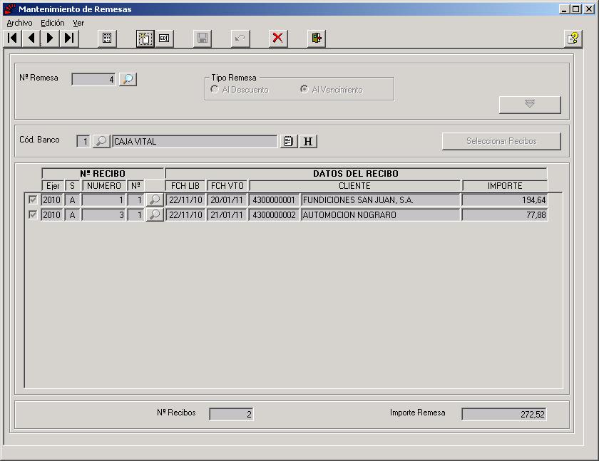Search remesa number with magnifier
Image resolution: width=599 pixels, height=461 pixels.
(x=128, y=79)
